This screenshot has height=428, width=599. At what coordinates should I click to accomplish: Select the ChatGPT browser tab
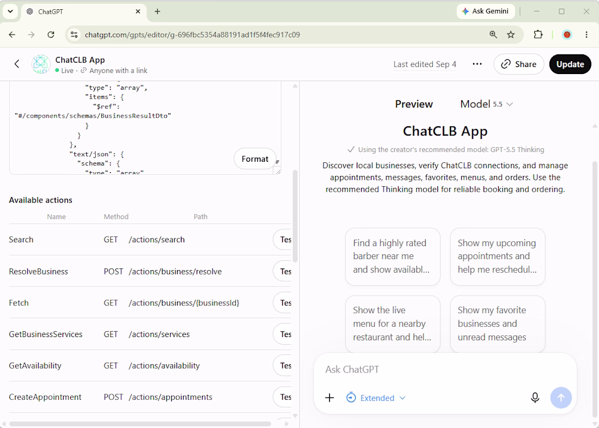point(84,11)
